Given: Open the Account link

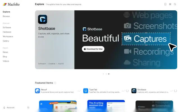Looking at the screenshot, I should coord(10,108).
